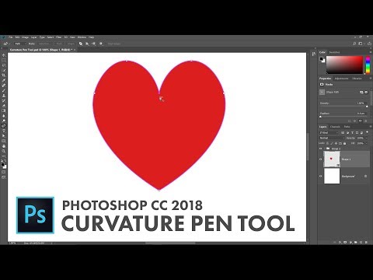Screen dimensions: 373x280
Task: Open the workspace switcher dropdown at top right
Action: tap(361, 44)
